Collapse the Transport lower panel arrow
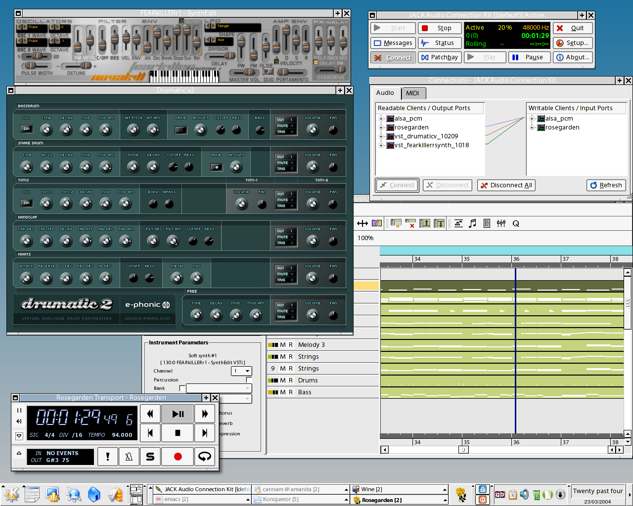Screen dimensions: 633x506 click(19, 453)
